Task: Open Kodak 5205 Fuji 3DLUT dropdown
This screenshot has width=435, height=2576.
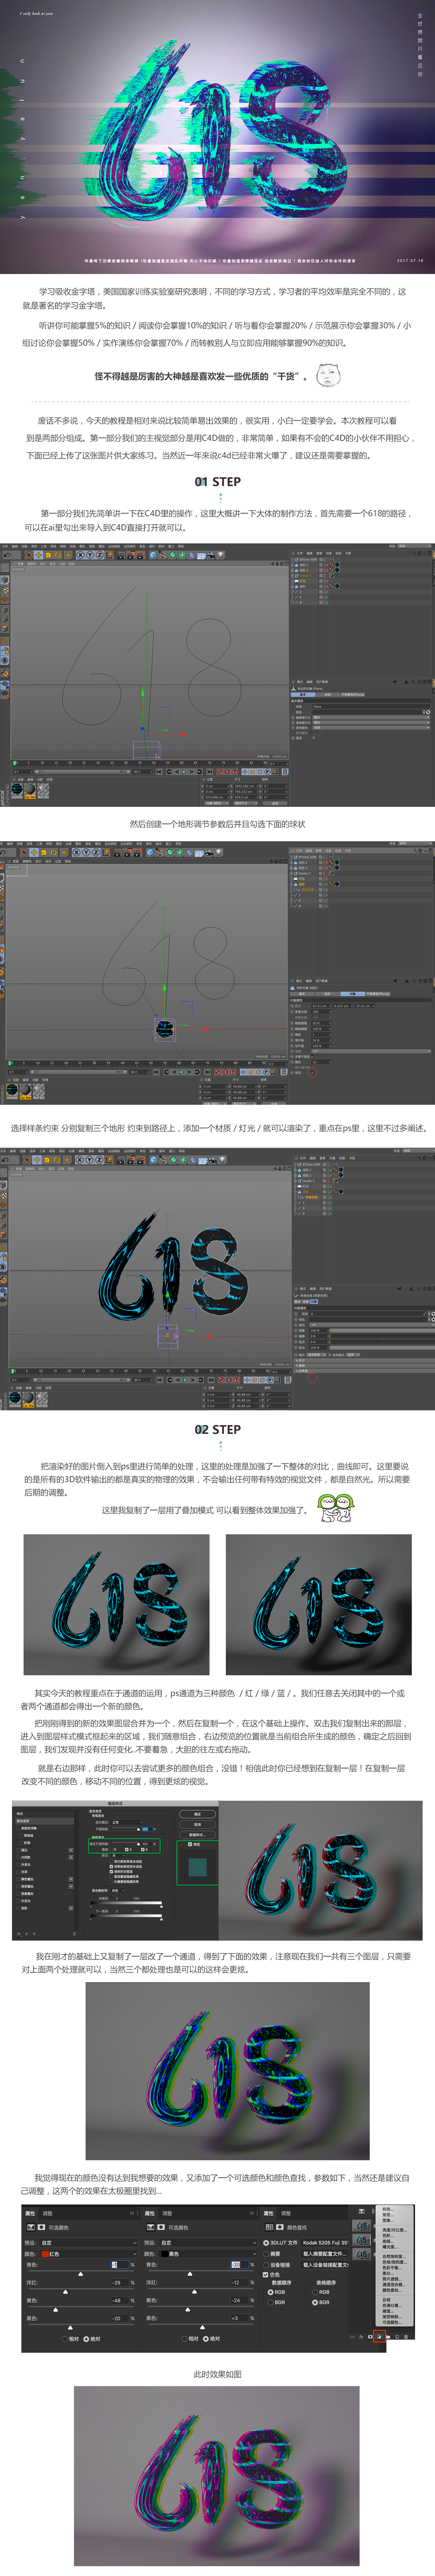Action: [x=324, y=2243]
